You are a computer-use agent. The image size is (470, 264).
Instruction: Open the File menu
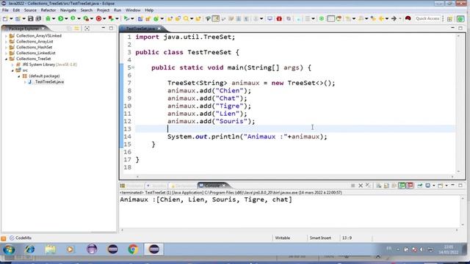point(5,10)
